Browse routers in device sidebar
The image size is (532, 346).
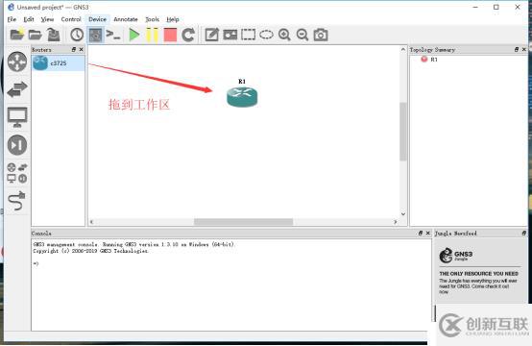(x=17, y=62)
